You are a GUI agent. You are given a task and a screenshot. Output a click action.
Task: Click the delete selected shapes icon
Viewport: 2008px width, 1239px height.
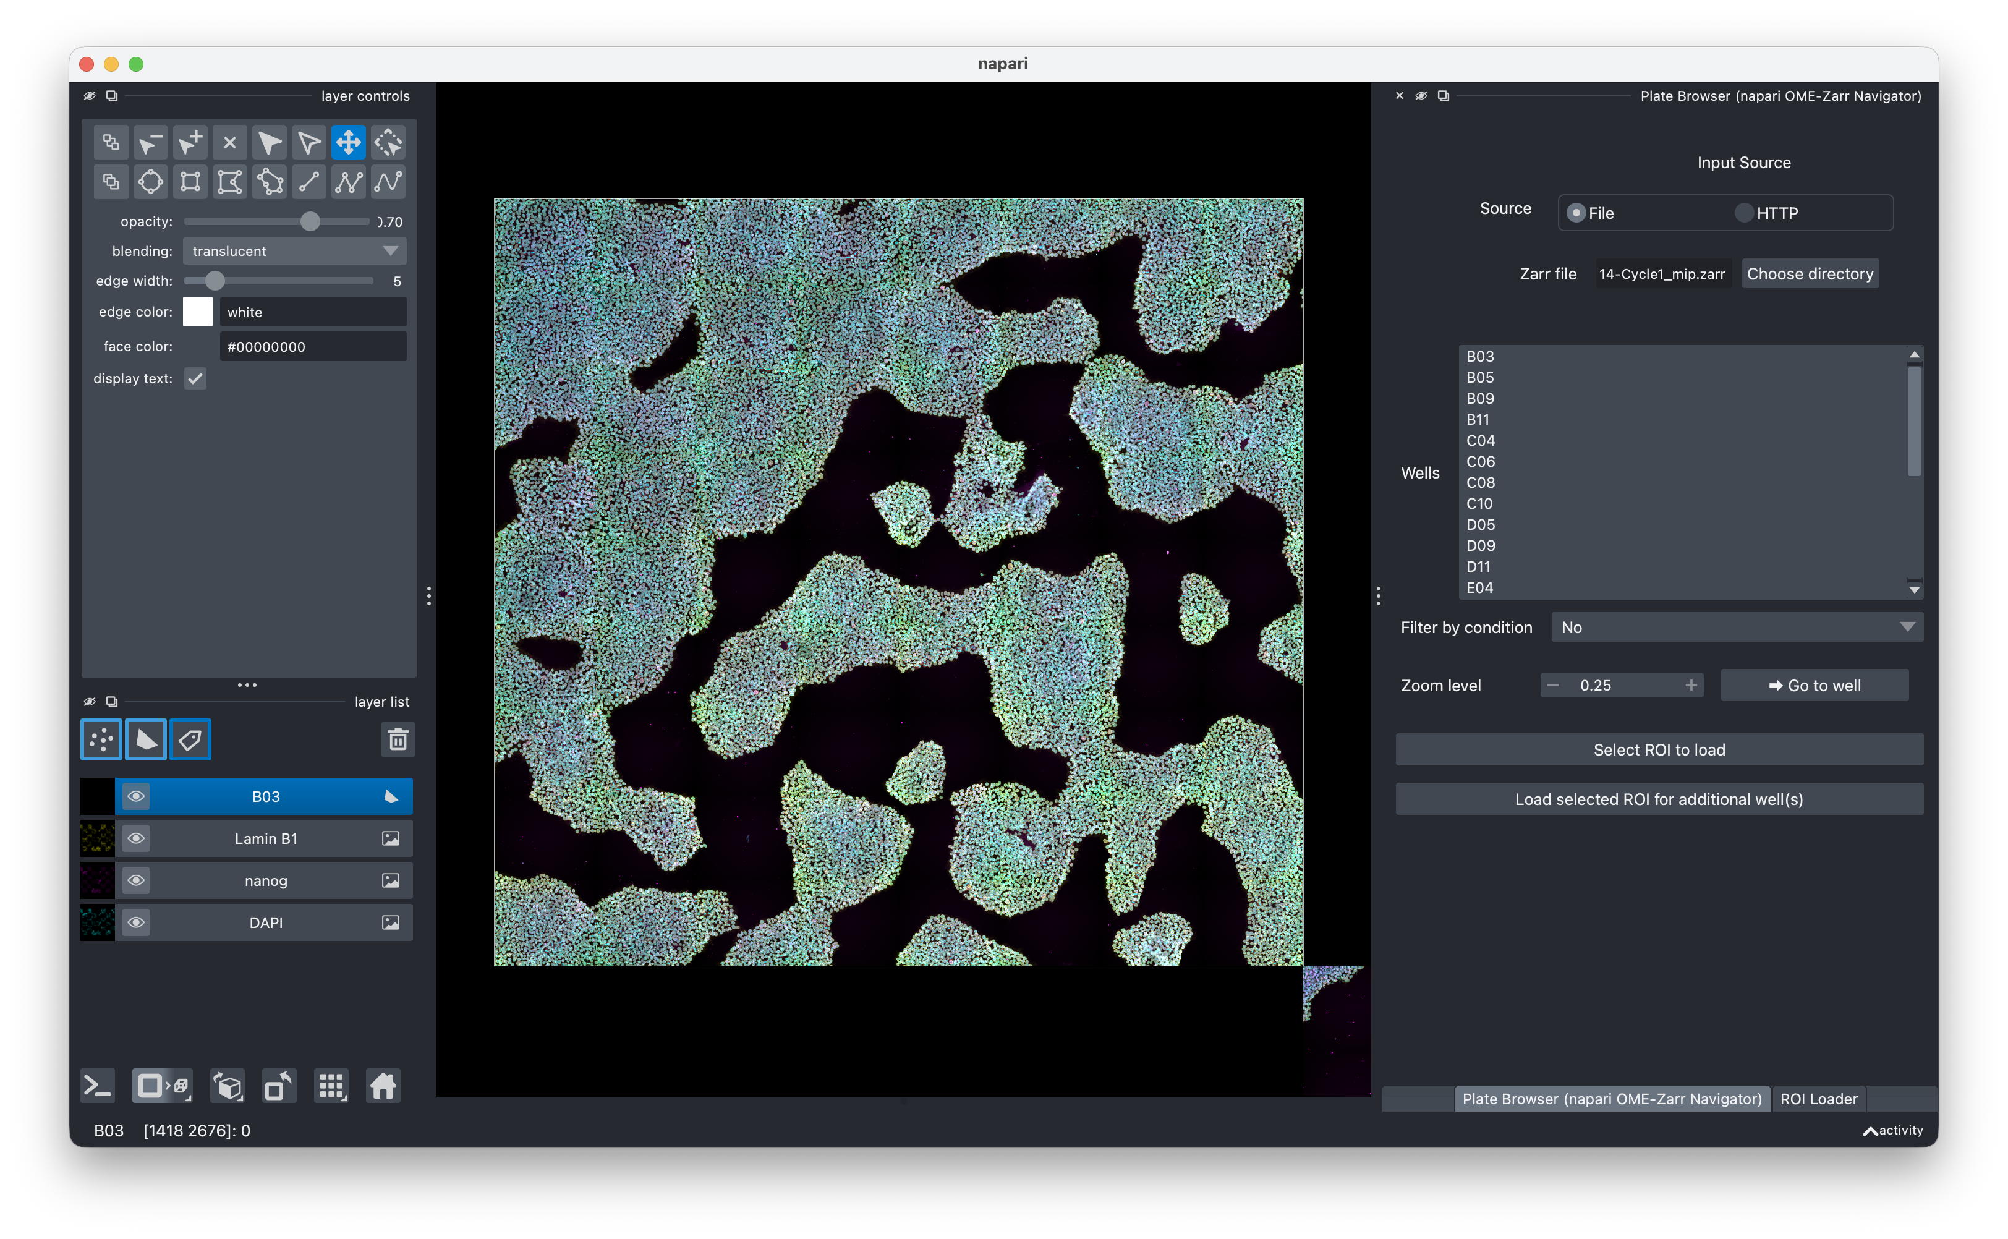[x=229, y=143]
